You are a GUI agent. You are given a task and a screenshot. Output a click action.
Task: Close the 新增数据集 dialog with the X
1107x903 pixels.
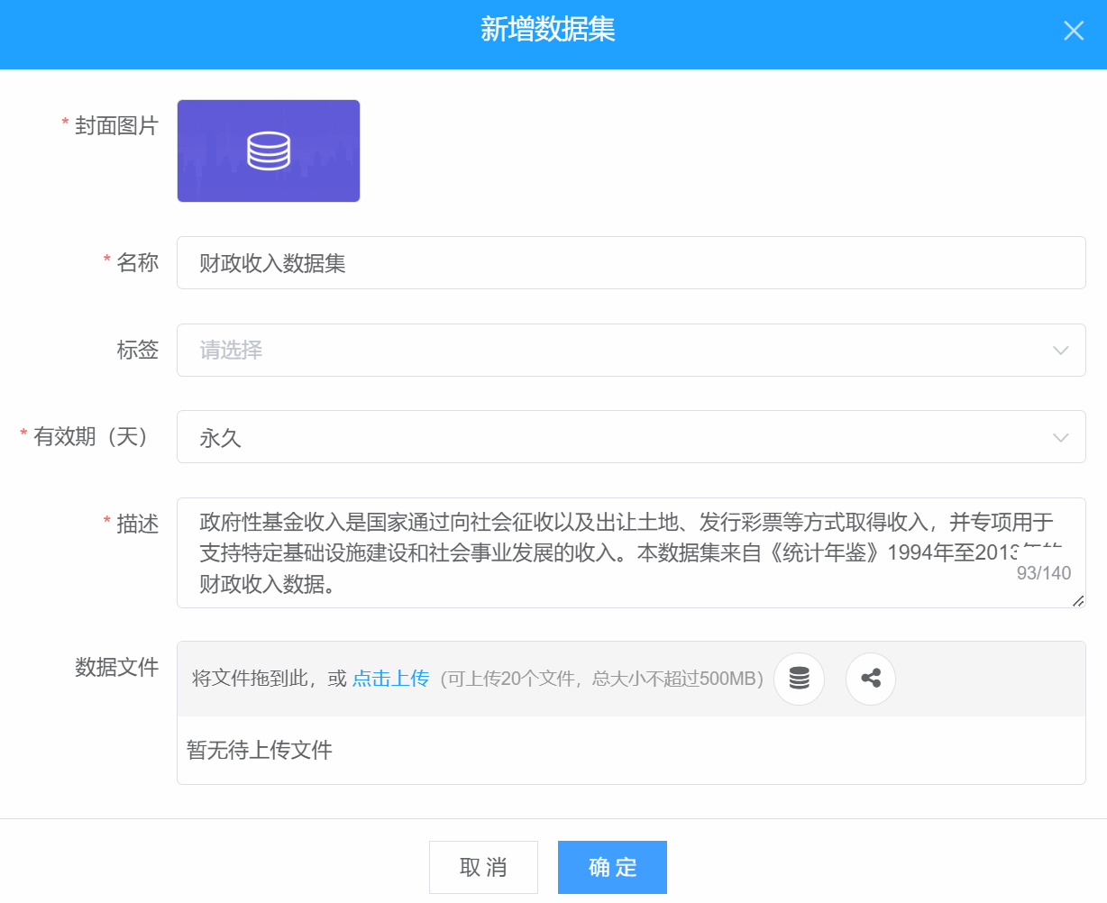click(x=1074, y=31)
